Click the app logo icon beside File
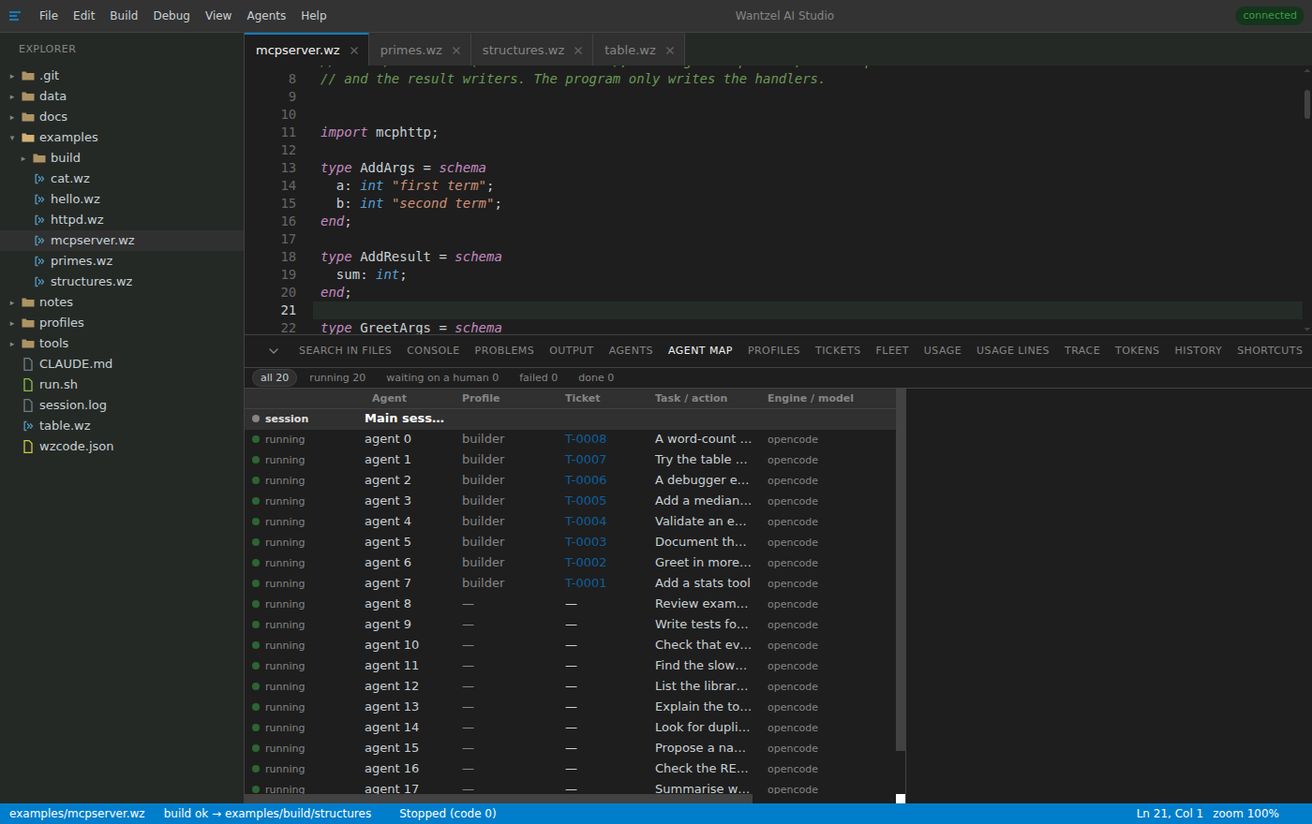 (x=14, y=16)
